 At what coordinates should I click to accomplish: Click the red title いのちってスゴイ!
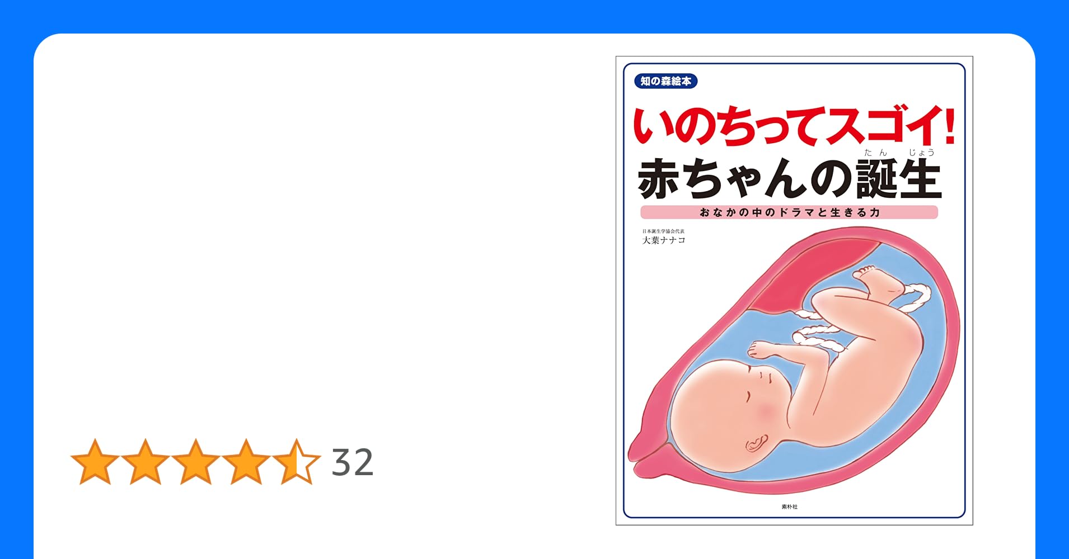click(794, 126)
